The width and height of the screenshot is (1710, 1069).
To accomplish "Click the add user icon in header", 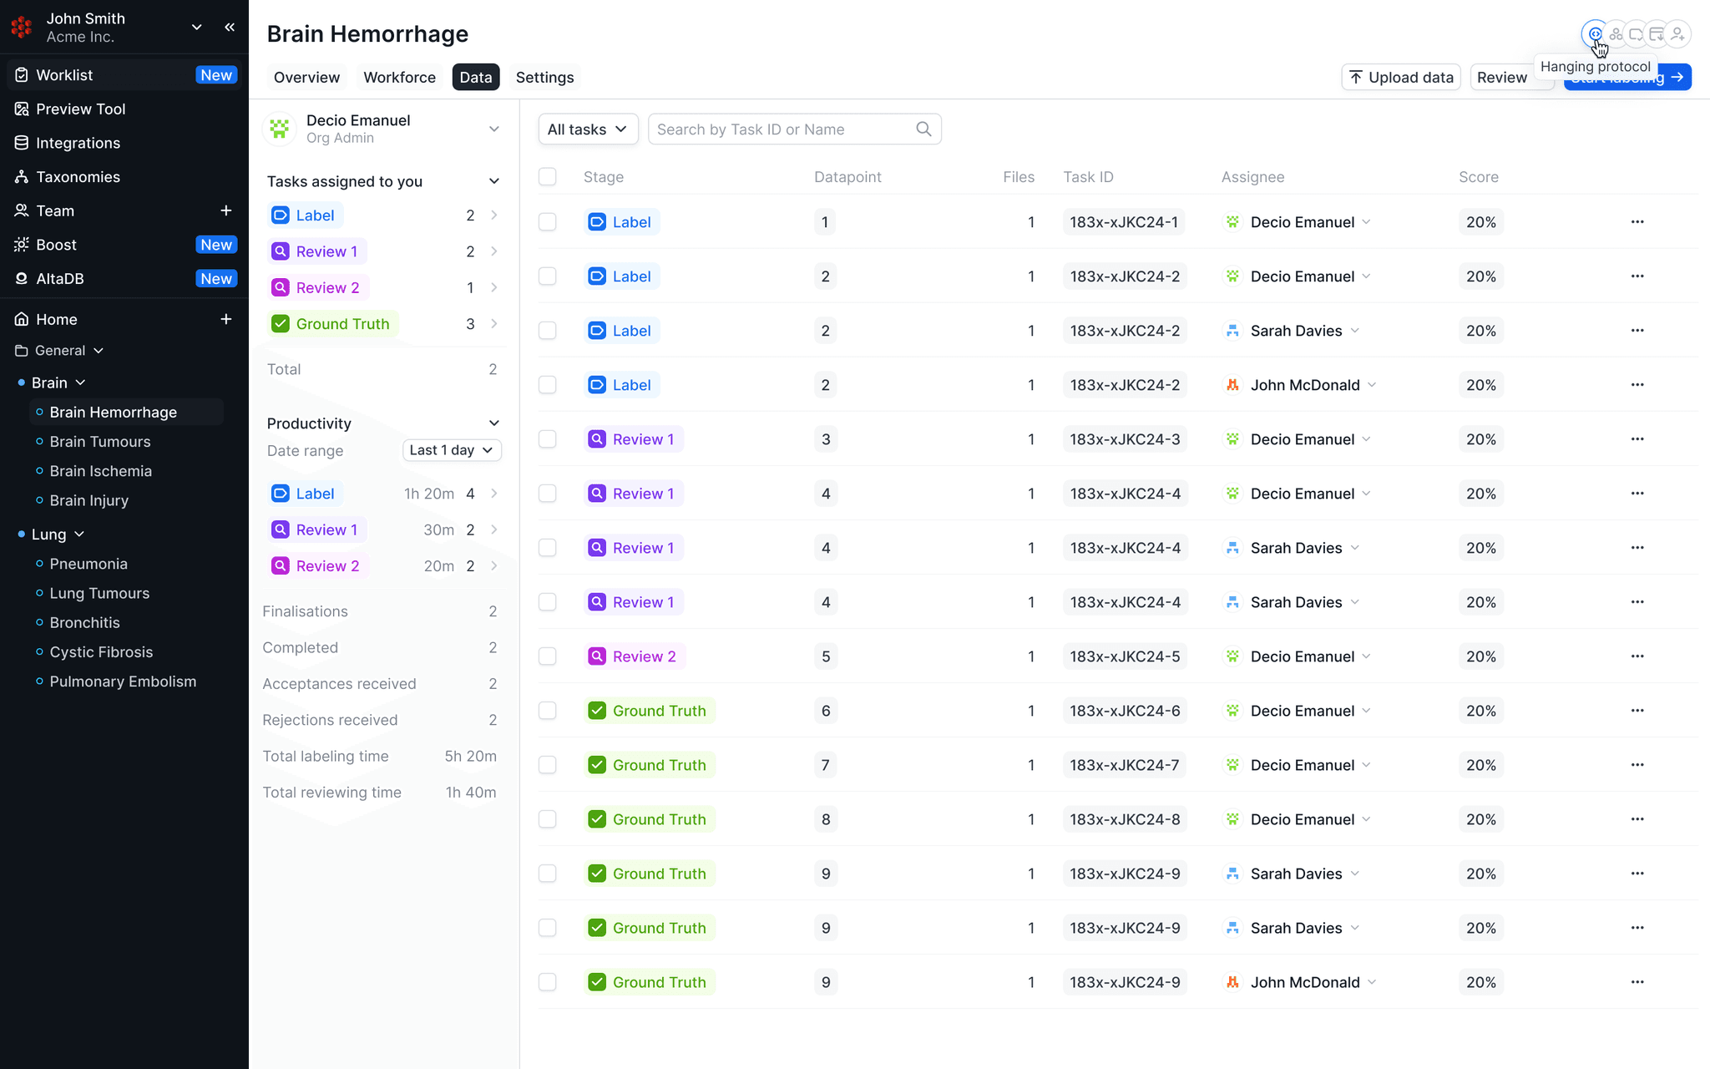I will (x=1677, y=34).
